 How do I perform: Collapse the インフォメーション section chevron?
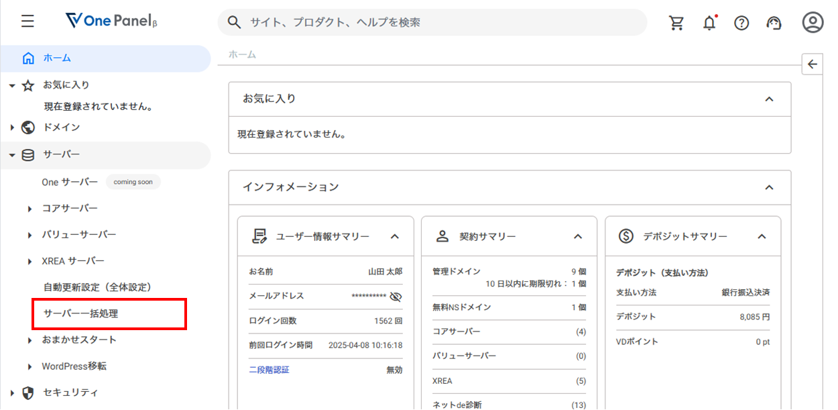point(769,187)
